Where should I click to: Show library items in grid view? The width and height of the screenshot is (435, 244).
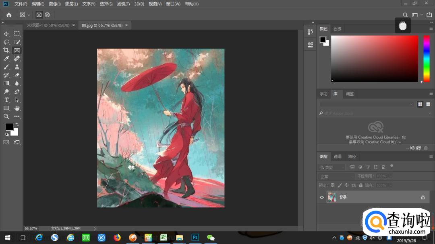(420, 104)
